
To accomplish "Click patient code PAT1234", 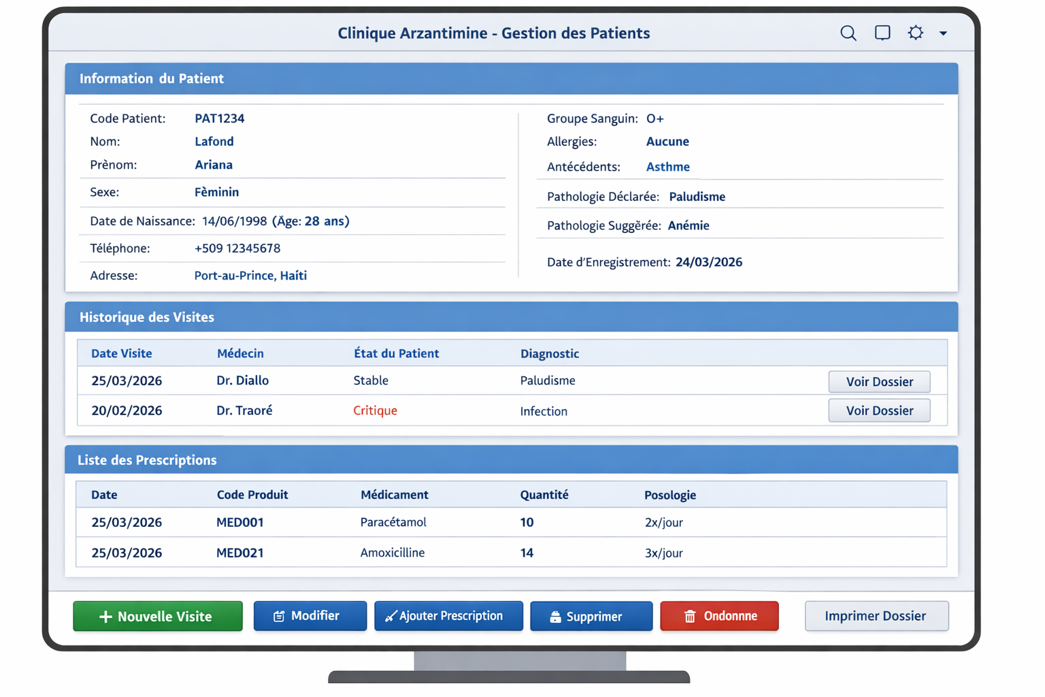I will [220, 118].
